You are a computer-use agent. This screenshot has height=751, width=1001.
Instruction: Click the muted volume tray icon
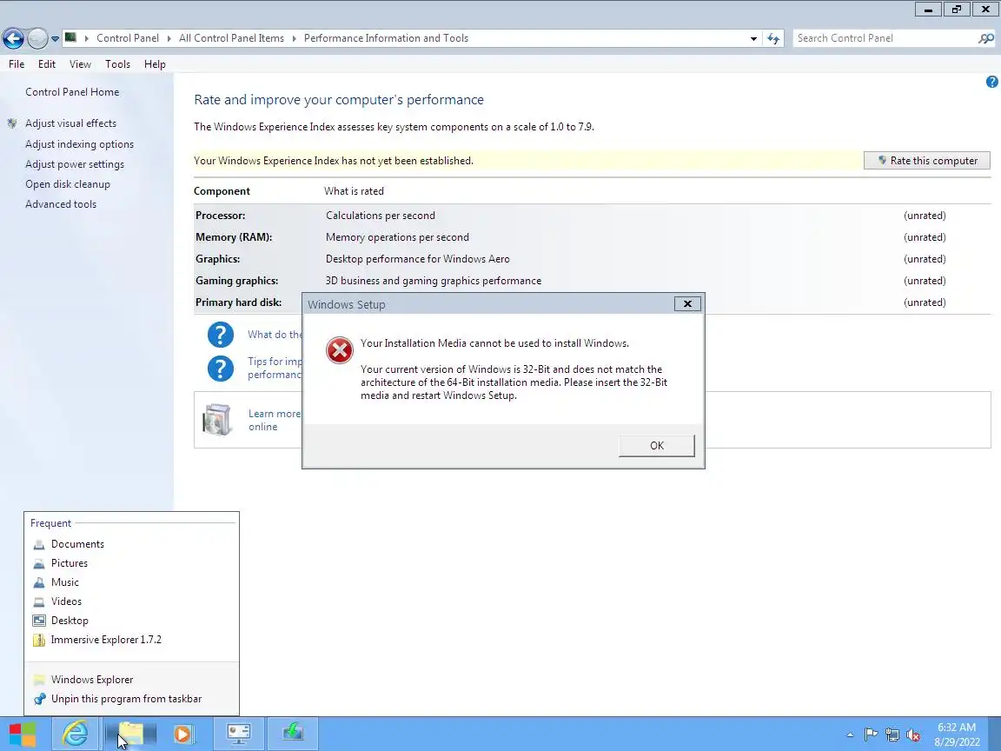pos(913,735)
